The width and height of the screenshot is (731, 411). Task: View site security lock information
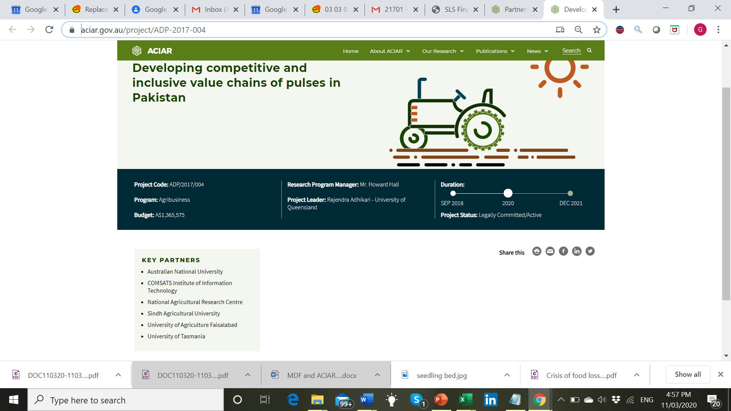tap(72, 30)
